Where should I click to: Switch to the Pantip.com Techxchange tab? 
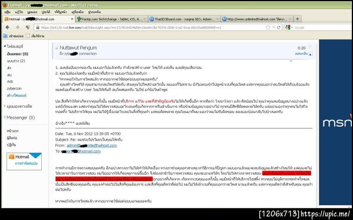click(111, 19)
